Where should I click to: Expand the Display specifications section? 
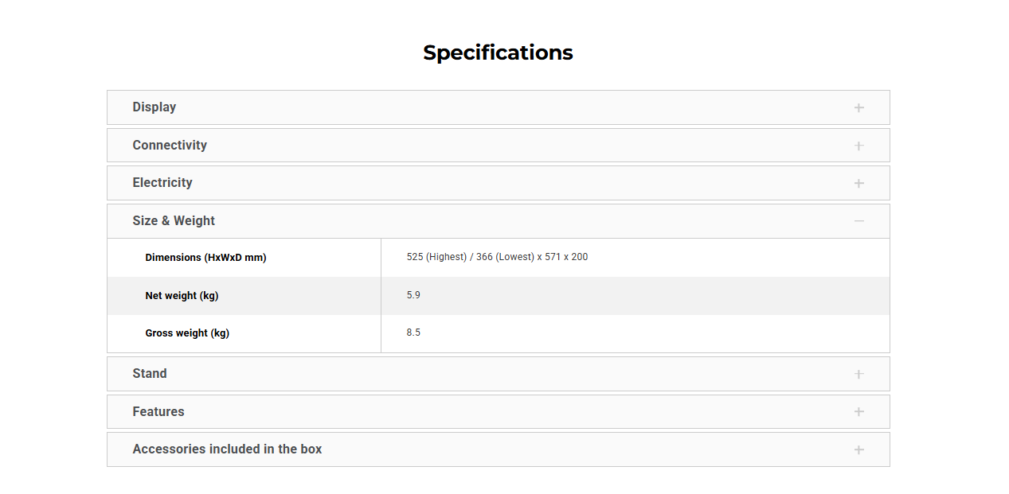(154, 107)
